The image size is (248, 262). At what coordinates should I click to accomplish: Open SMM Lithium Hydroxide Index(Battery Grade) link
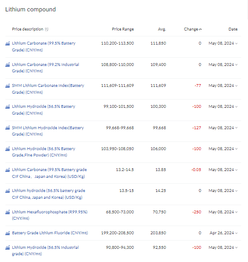point(48,131)
